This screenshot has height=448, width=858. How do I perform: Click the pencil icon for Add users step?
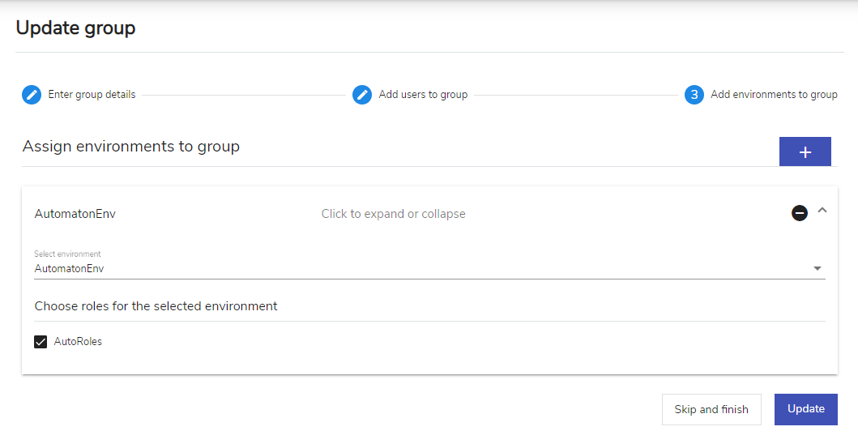pos(362,95)
